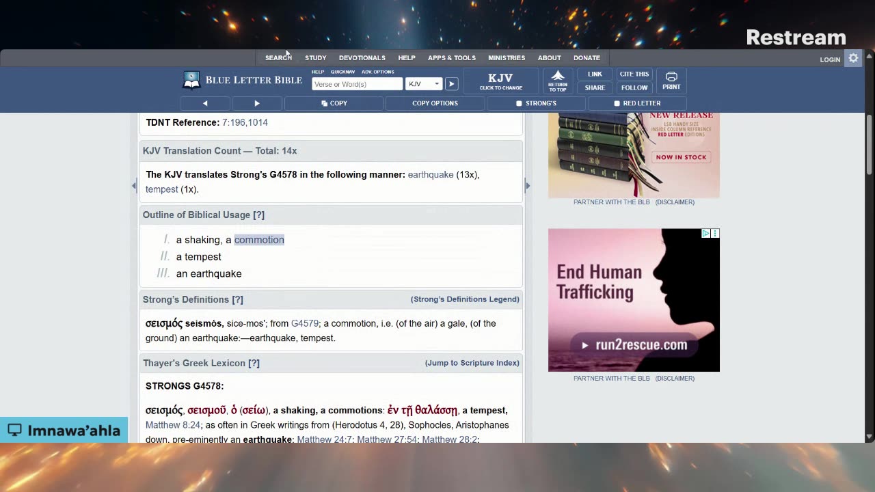Collapse left sidebar arrow
Viewport: 875px width, 492px height.
point(134,186)
